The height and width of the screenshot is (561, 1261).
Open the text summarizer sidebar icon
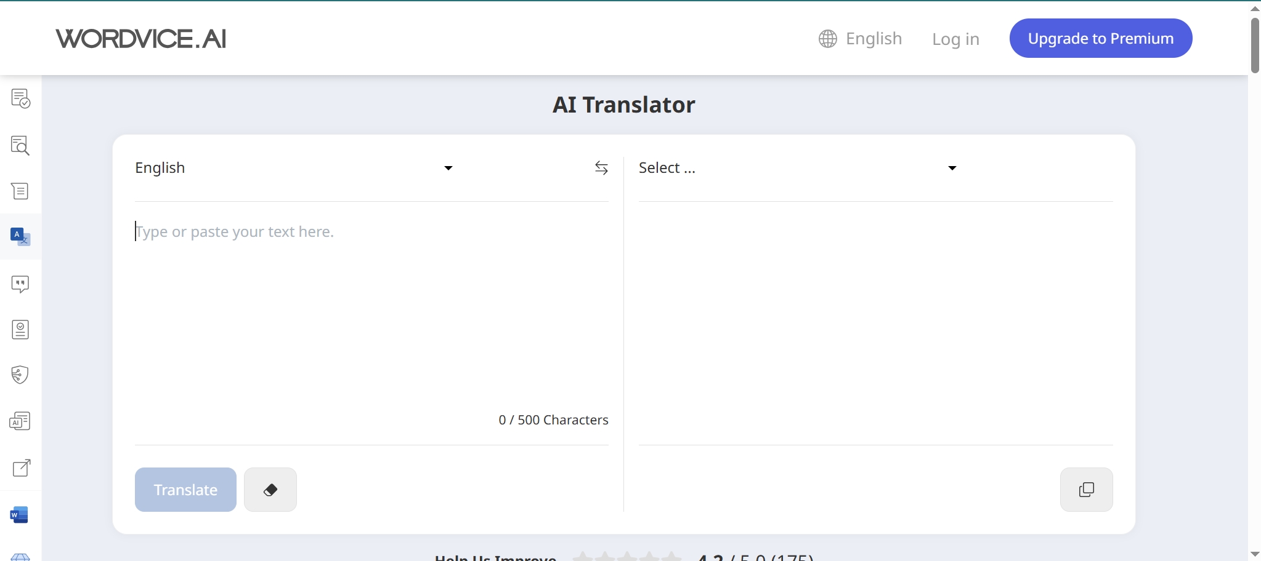(x=20, y=191)
